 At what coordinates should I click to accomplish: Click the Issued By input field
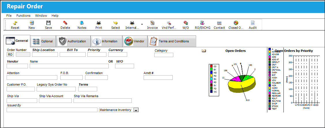pos(52,110)
